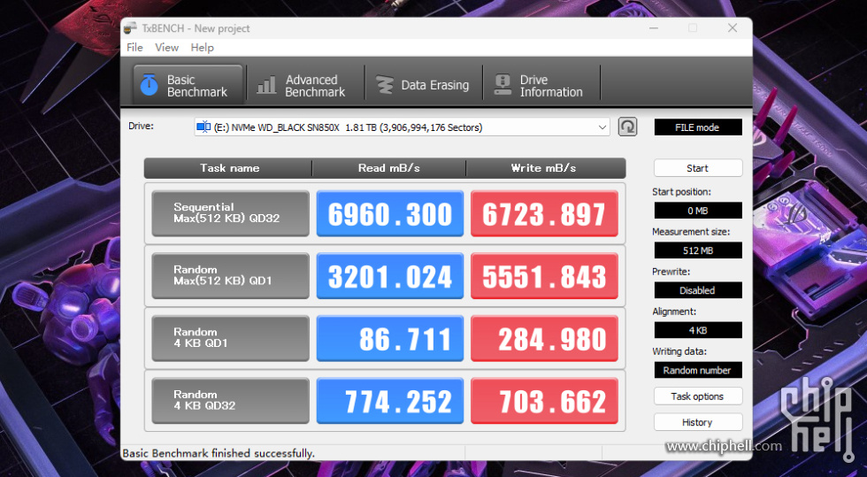Select write result 703.662
867x477 pixels.
pos(544,401)
